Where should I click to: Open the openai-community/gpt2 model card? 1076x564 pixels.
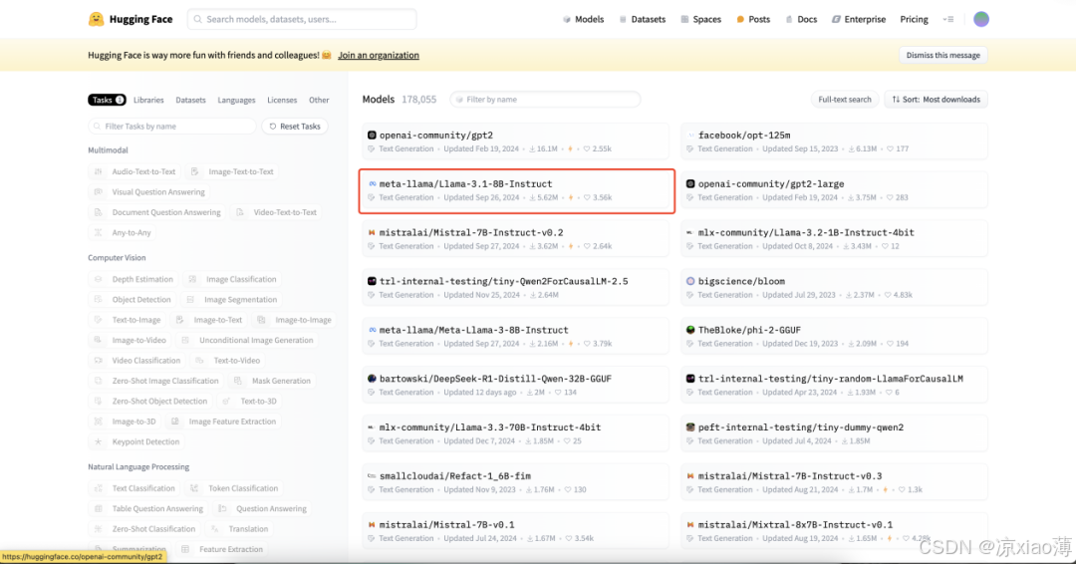516,141
